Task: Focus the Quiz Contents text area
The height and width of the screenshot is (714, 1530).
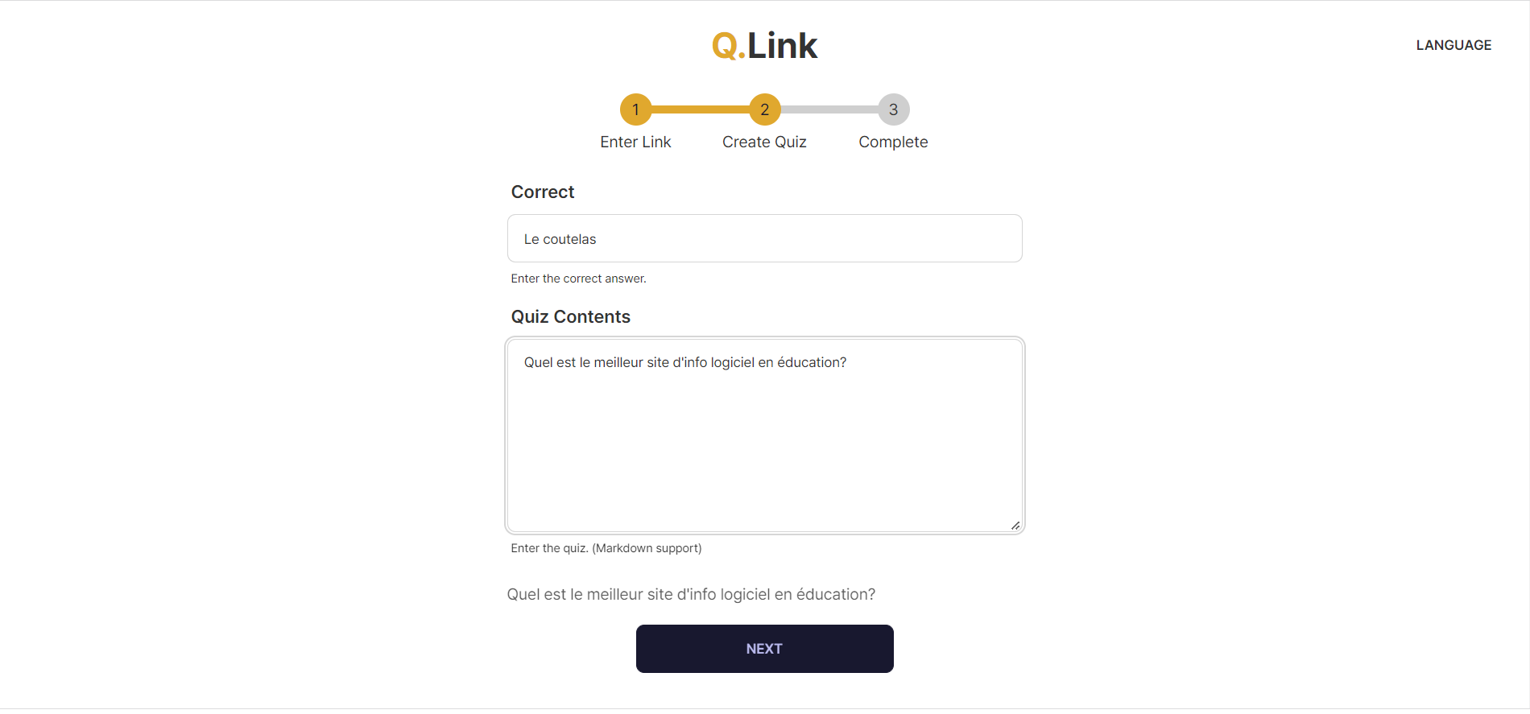Action: (x=764, y=435)
